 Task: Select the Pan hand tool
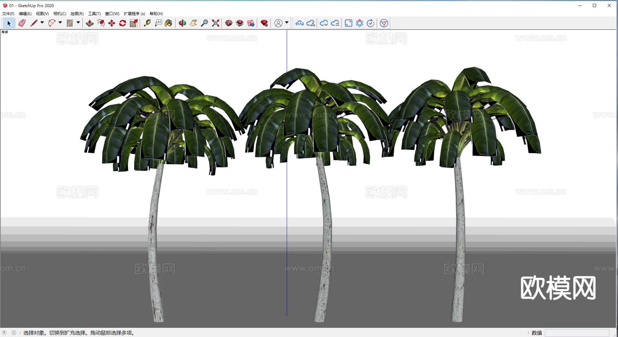click(x=193, y=23)
